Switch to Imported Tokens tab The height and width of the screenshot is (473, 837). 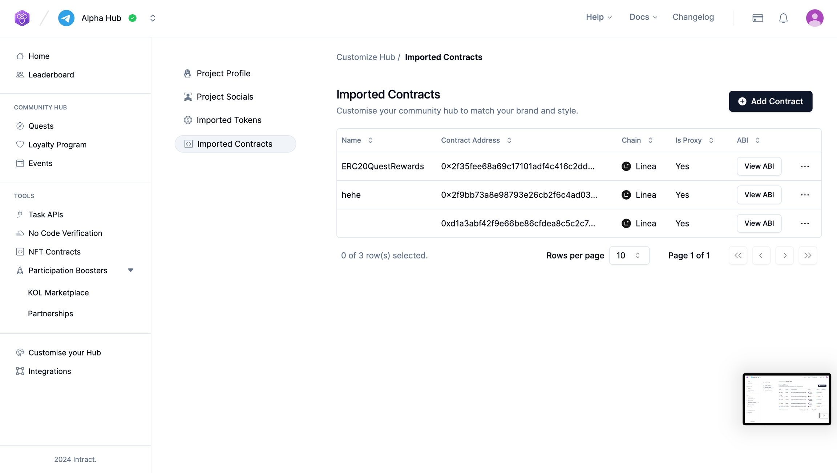[x=229, y=120]
